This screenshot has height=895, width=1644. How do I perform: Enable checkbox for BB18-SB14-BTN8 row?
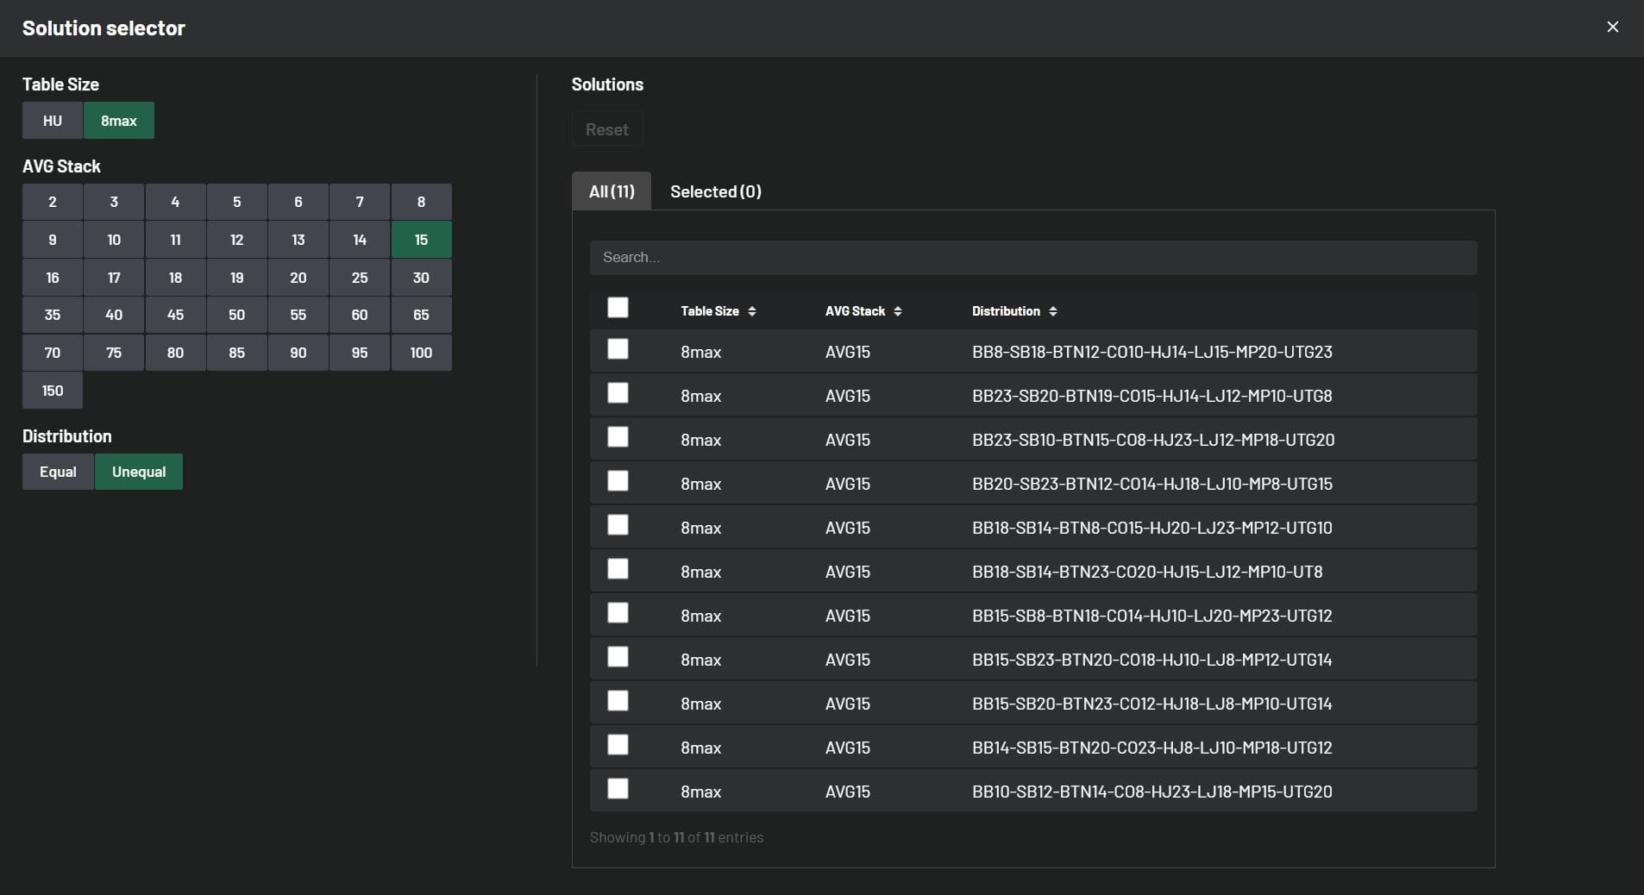[618, 525]
